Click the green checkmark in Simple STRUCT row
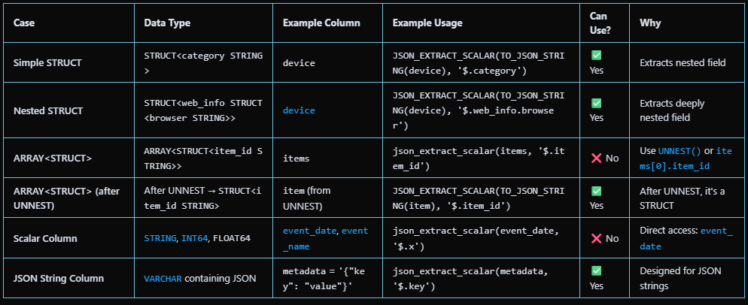Screen dimensions: 748x305 pos(596,56)
